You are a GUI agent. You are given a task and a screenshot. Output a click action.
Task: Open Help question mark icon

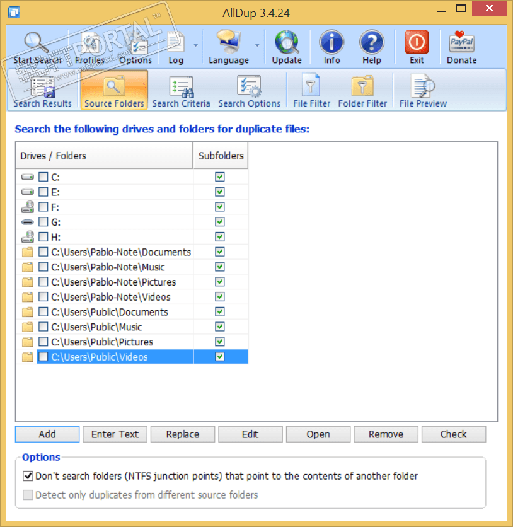[372, 42]
